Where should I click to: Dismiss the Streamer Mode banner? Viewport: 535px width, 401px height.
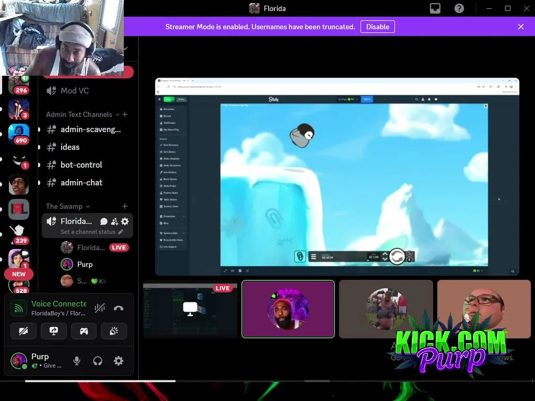(x=521, y=27)
